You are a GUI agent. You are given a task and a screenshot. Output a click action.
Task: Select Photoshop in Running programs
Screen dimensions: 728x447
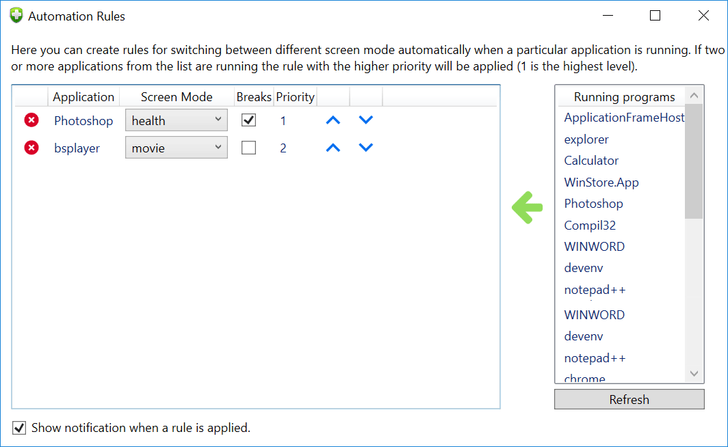pyautogui.click(x=593, y=203)
